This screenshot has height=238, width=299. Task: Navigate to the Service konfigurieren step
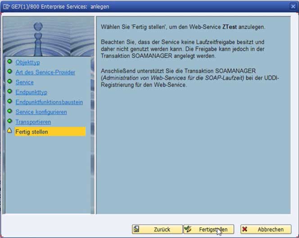pos(41,112)
